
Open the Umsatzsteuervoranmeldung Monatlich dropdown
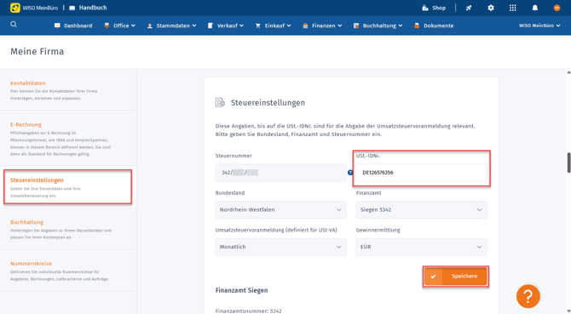280,247
